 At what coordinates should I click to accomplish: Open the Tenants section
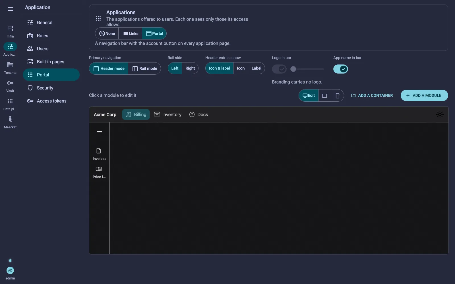coord(10,68)
